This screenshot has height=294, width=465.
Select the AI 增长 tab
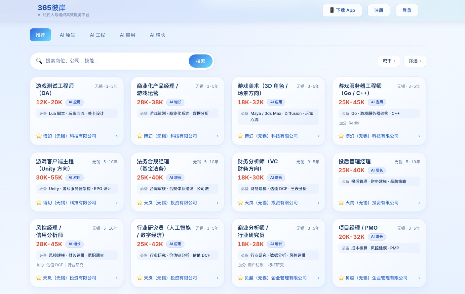click(158, 35)
